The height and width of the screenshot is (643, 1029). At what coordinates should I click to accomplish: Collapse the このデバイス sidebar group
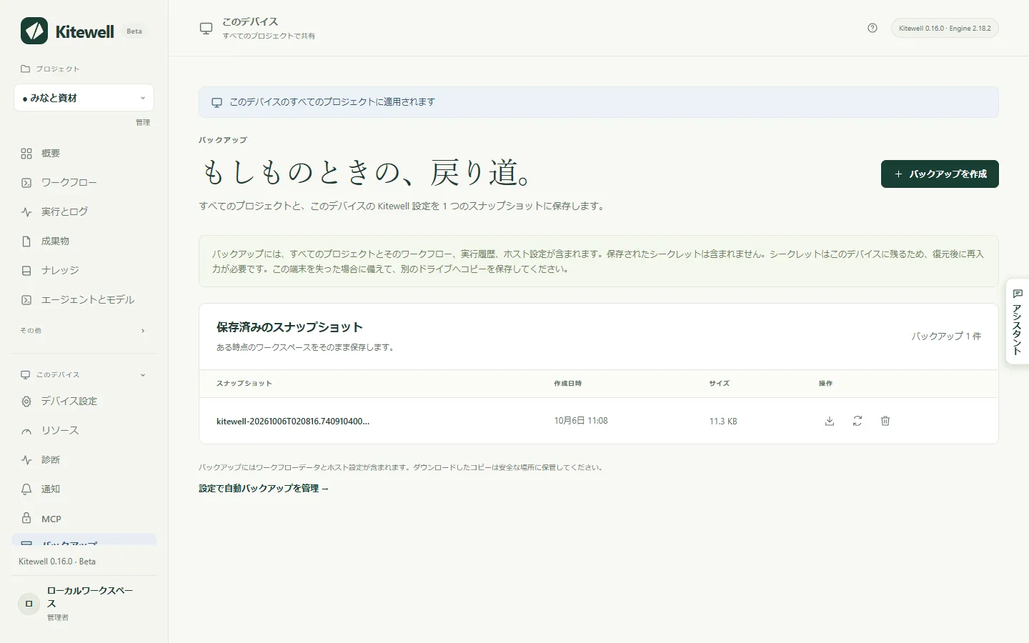pyautogui.click(x=84, y=374)
